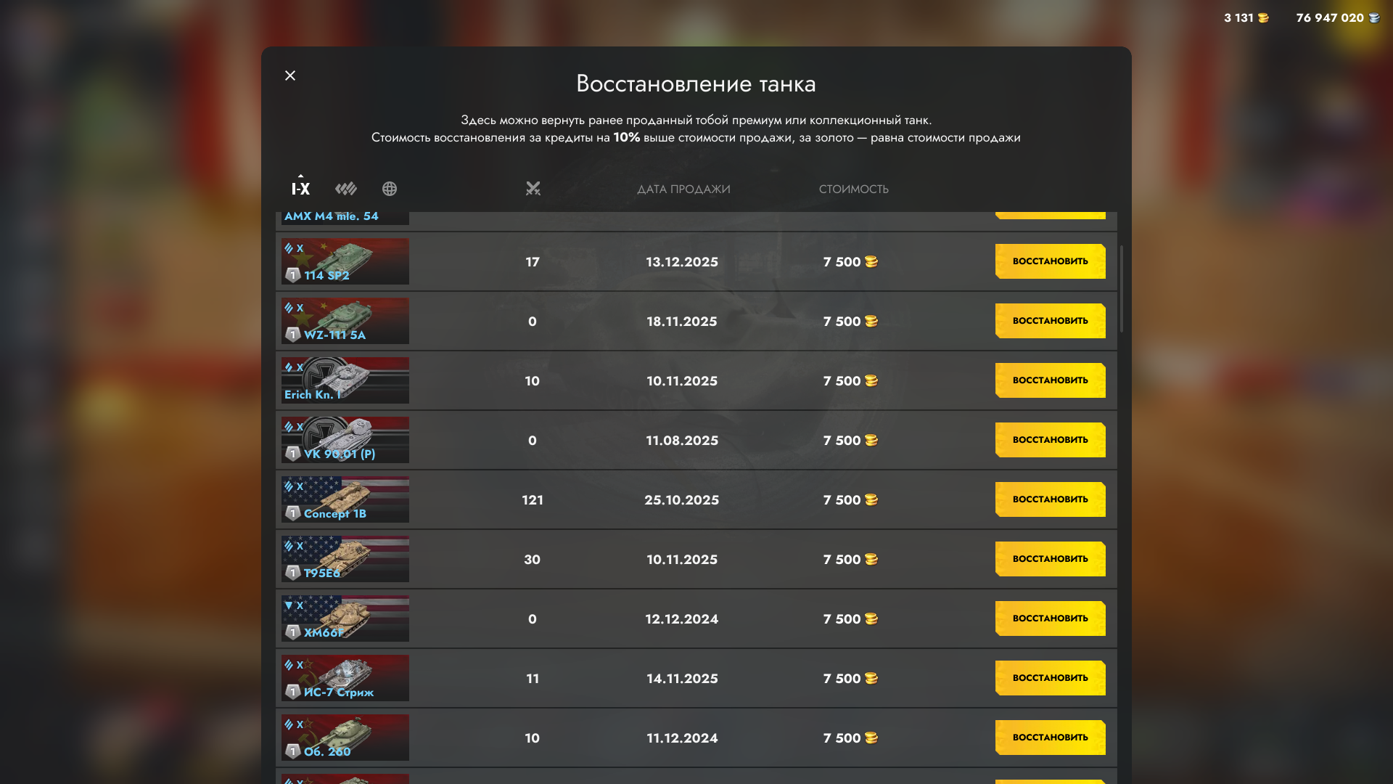This screenshot has width=1393, height=784.
Task: Click the gold coins balance icon
Action: [x=1263, y=18]
